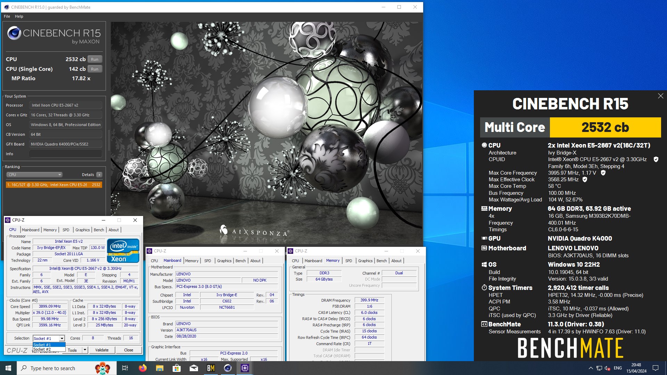This screenshot has width=667, height=375.
Task: Open Memory tab in CPU-Z mainboard window
Action: click(192, 261)
